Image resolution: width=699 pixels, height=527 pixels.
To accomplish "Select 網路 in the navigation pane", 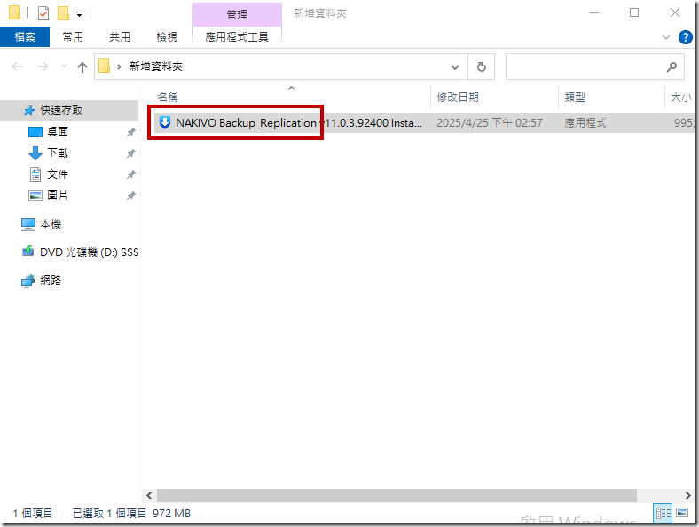I will click(x=51, y=281).
